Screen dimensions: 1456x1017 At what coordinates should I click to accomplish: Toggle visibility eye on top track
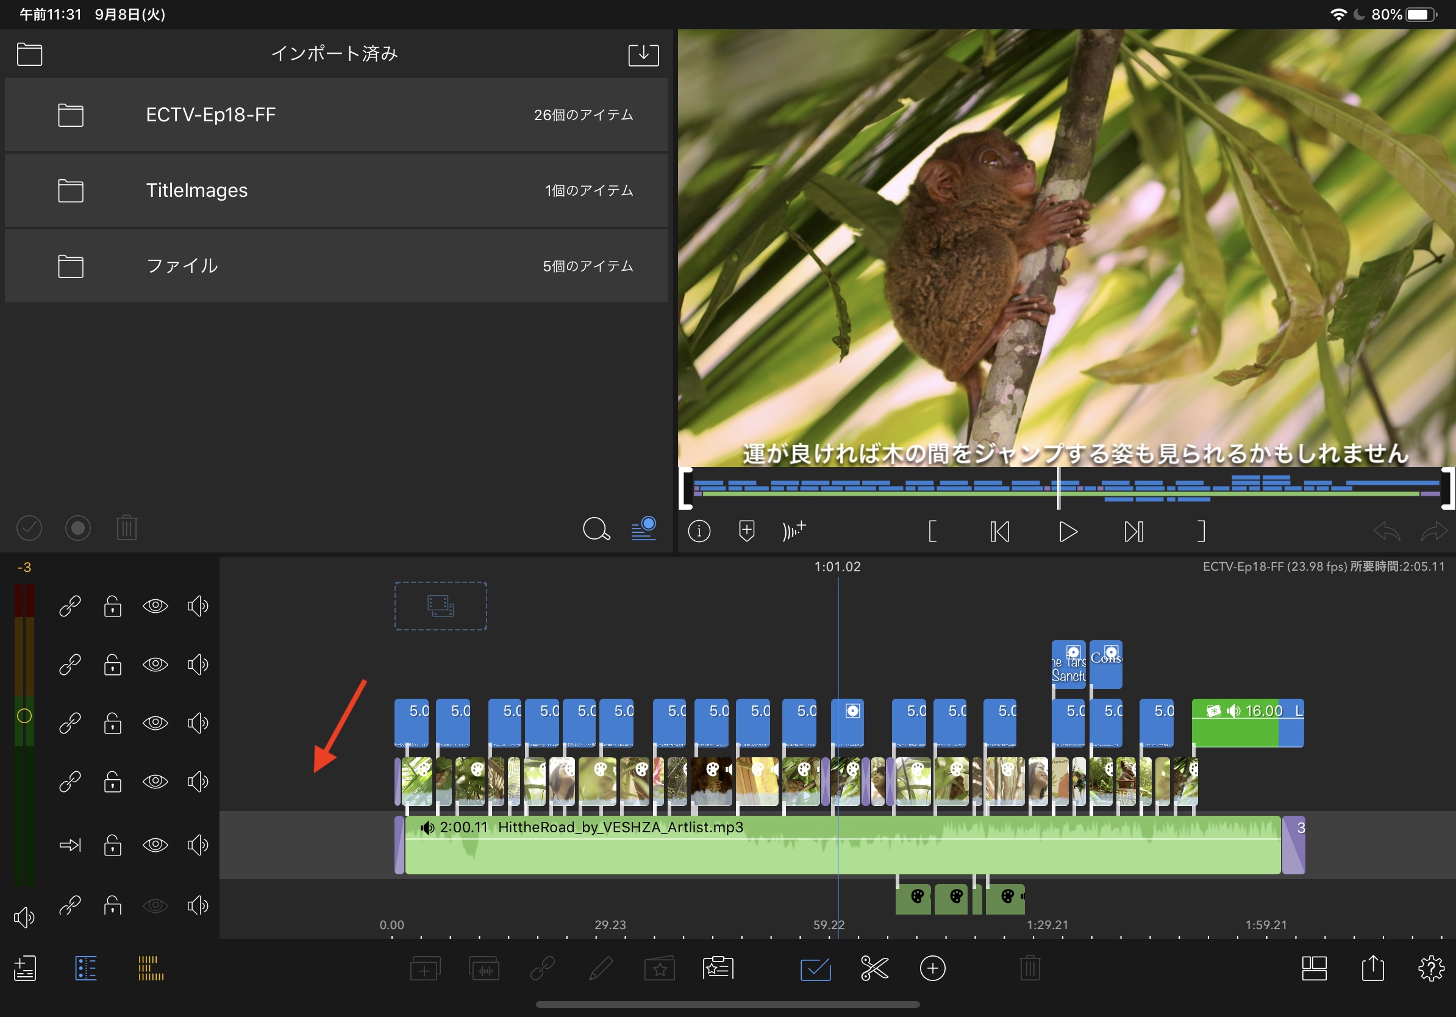point(155,606)
